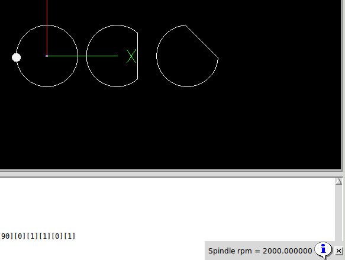Select the Spindle rpm = 2000.000000 message text

click(x=260, y=251)
